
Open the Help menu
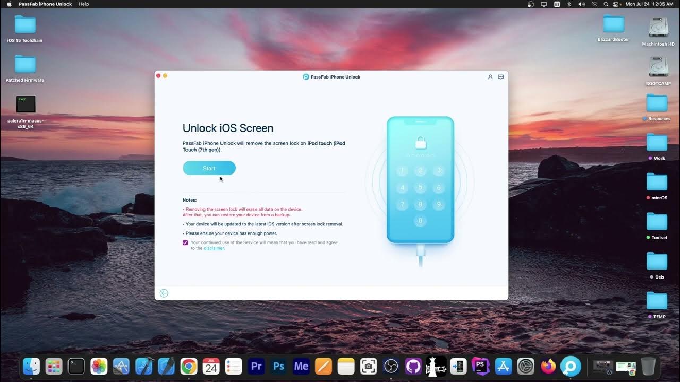[x=84, y=4]
